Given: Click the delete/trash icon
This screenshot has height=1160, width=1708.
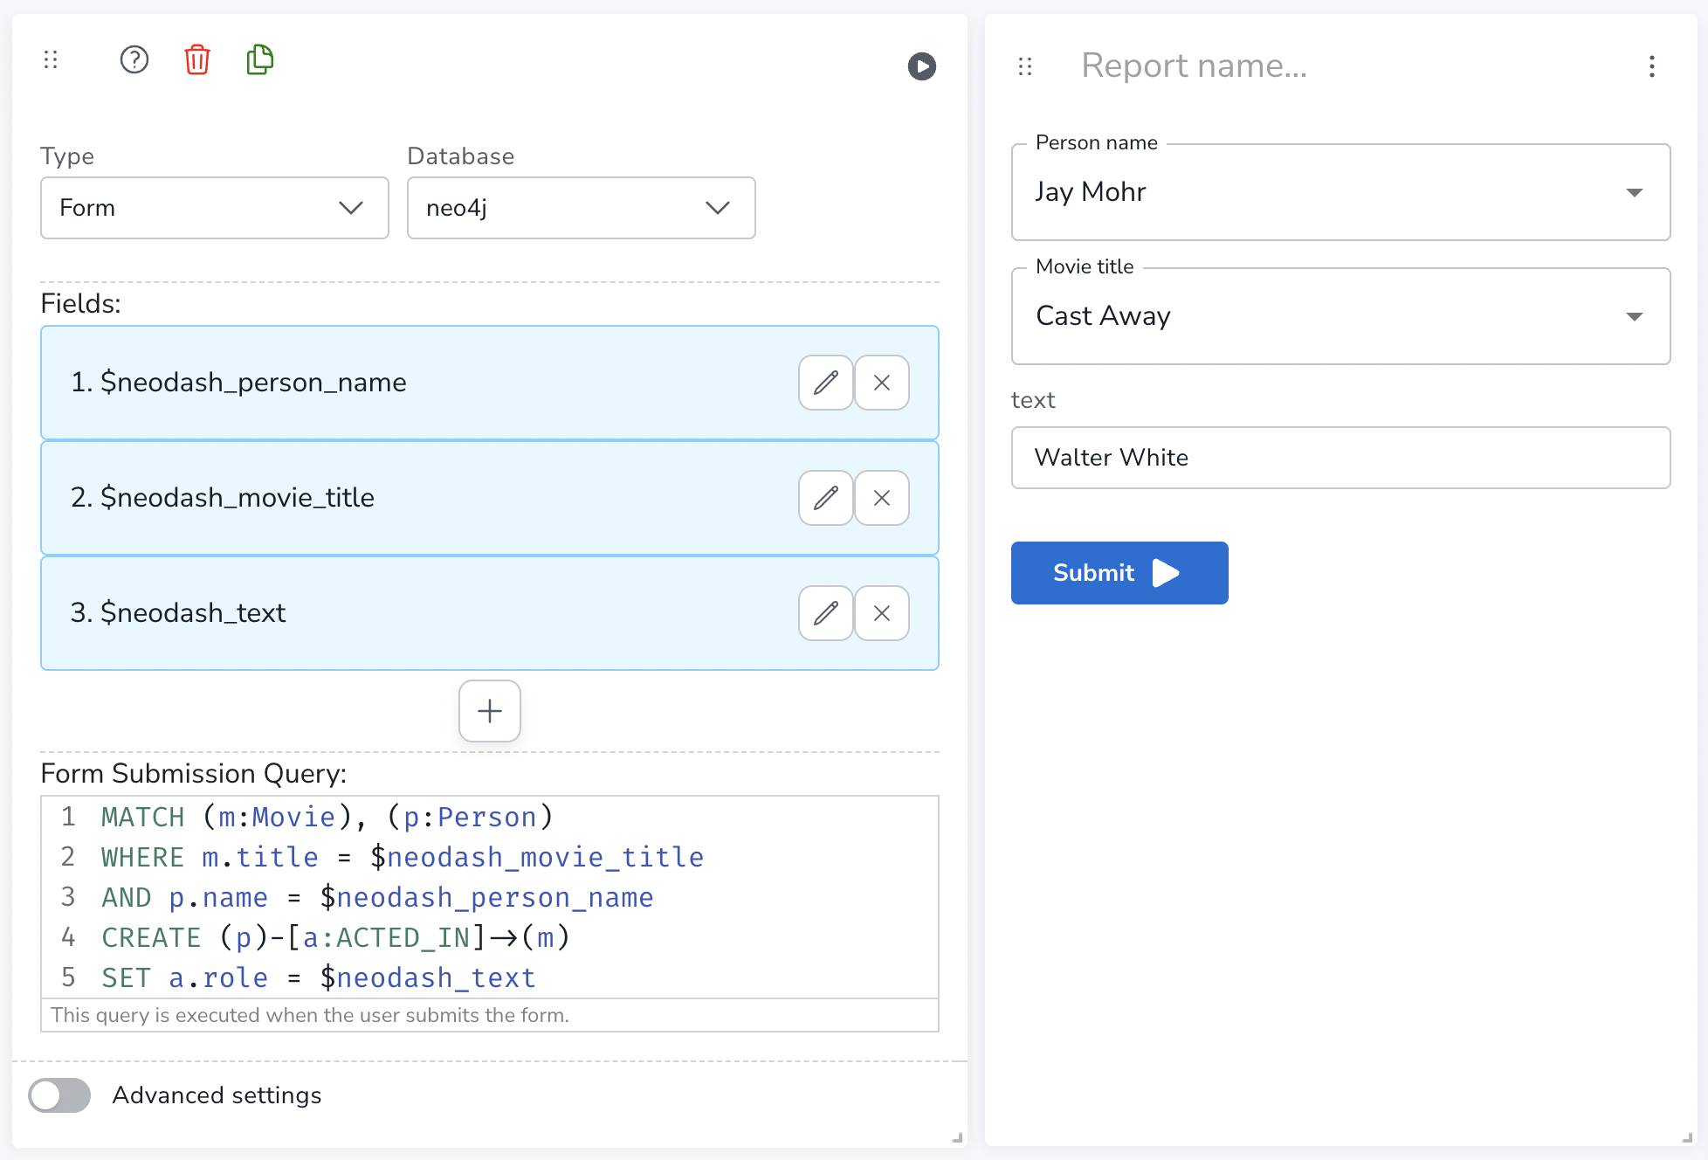Looking at the screenshot, I should click(x=196, y=59).
